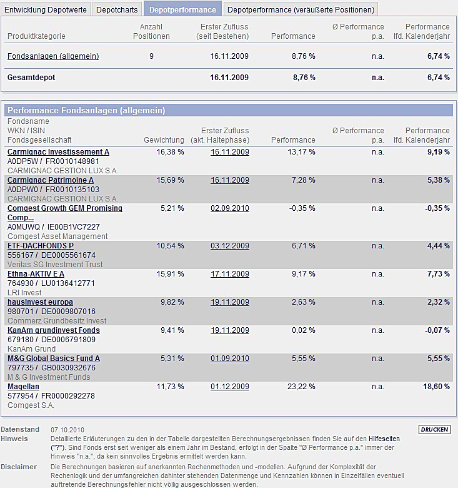Click the -0,07 % KanAm calendar year value
Screen dimensions: 458x488
click(x=437, y=330)
